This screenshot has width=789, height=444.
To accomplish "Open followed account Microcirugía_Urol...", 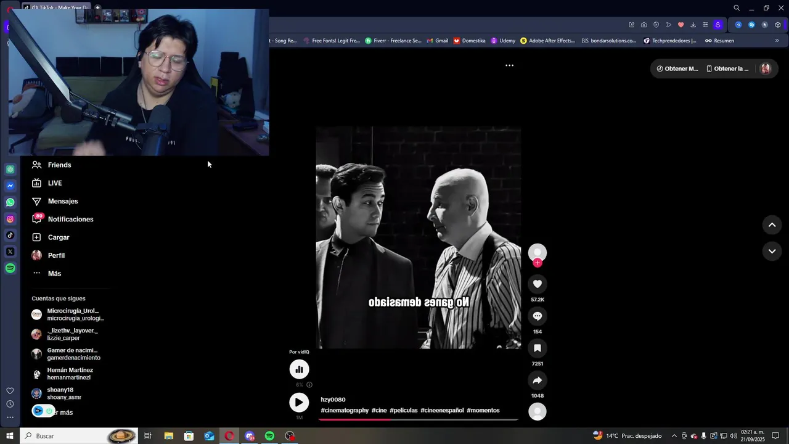I will coord(68,314).
